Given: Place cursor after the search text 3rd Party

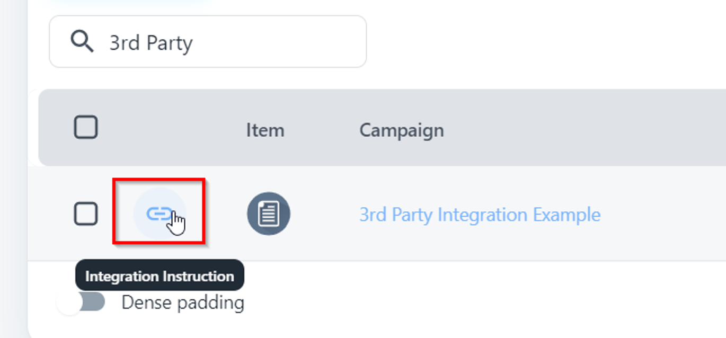Looking at the screenshot, I should (x=194, y=43).
